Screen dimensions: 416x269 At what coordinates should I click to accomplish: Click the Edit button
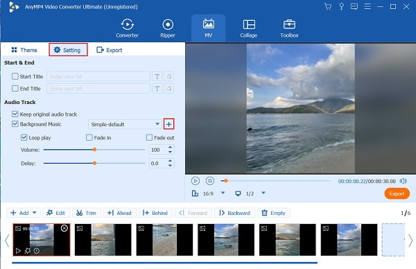coord(56,213)
